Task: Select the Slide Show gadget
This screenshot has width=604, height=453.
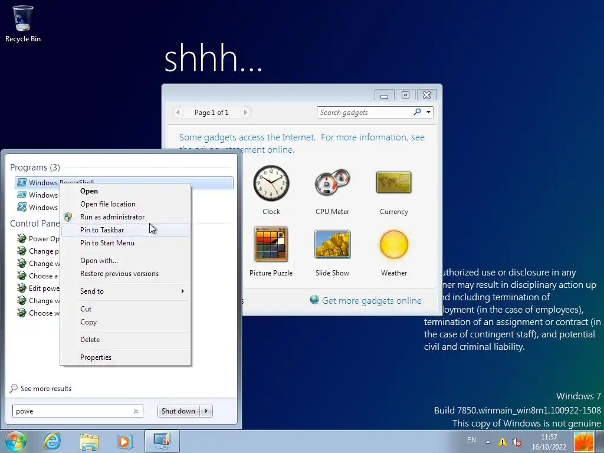Action: (332, 252)
